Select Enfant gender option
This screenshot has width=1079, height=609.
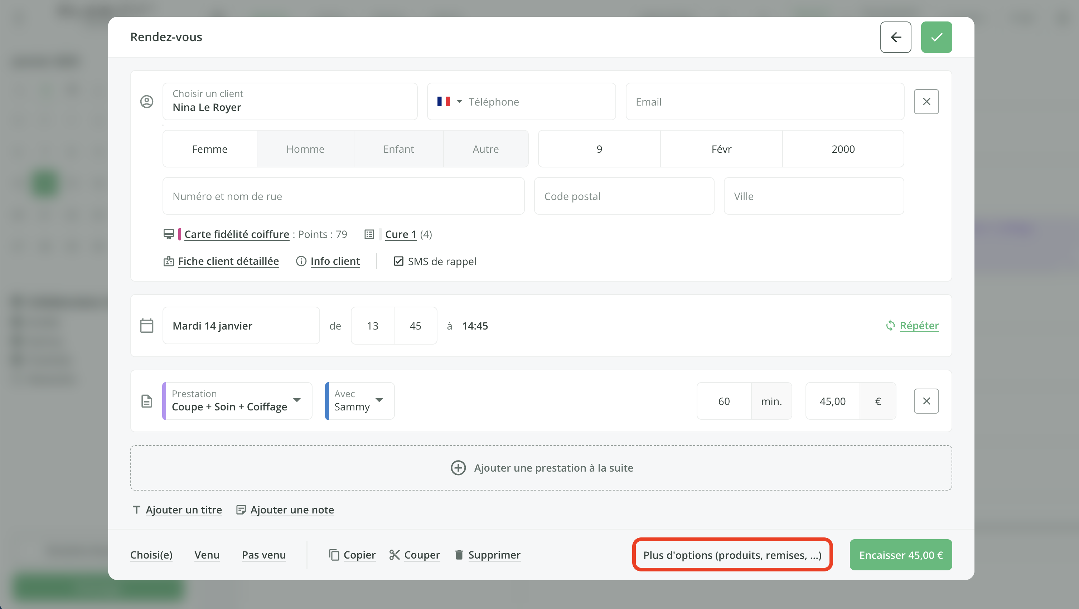398,149
